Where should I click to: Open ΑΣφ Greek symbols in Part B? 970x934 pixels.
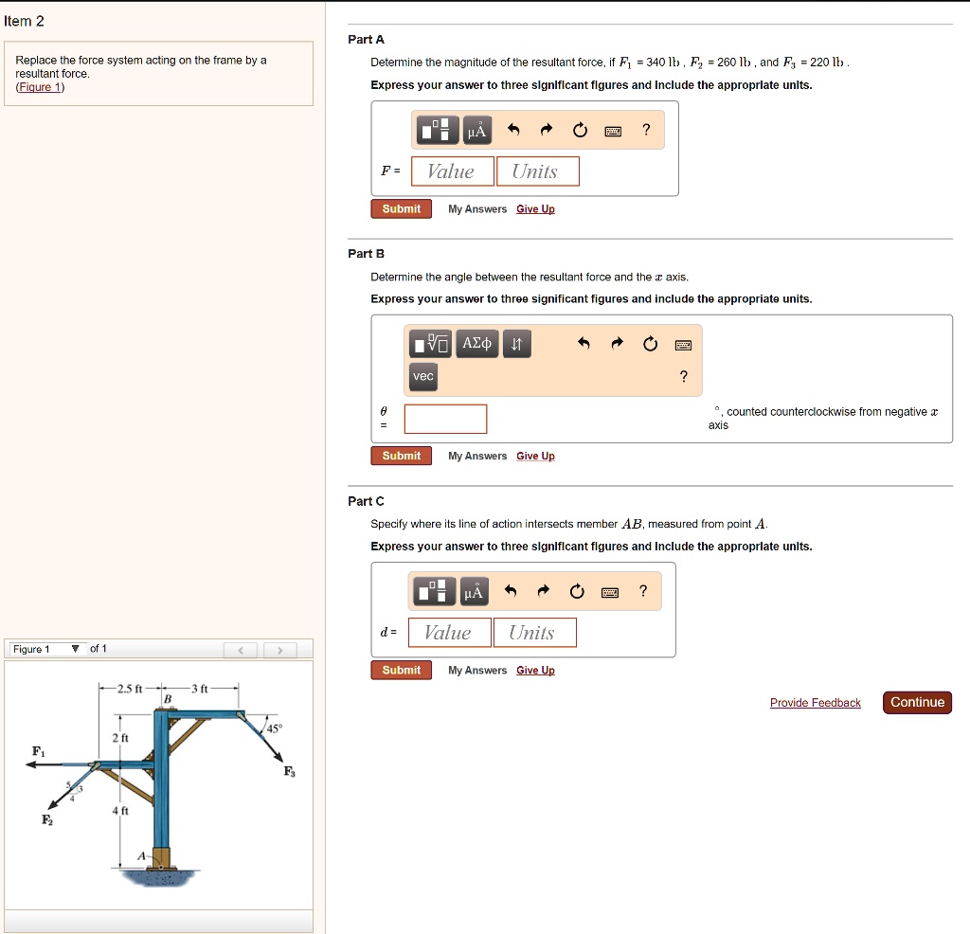(477, 343)
